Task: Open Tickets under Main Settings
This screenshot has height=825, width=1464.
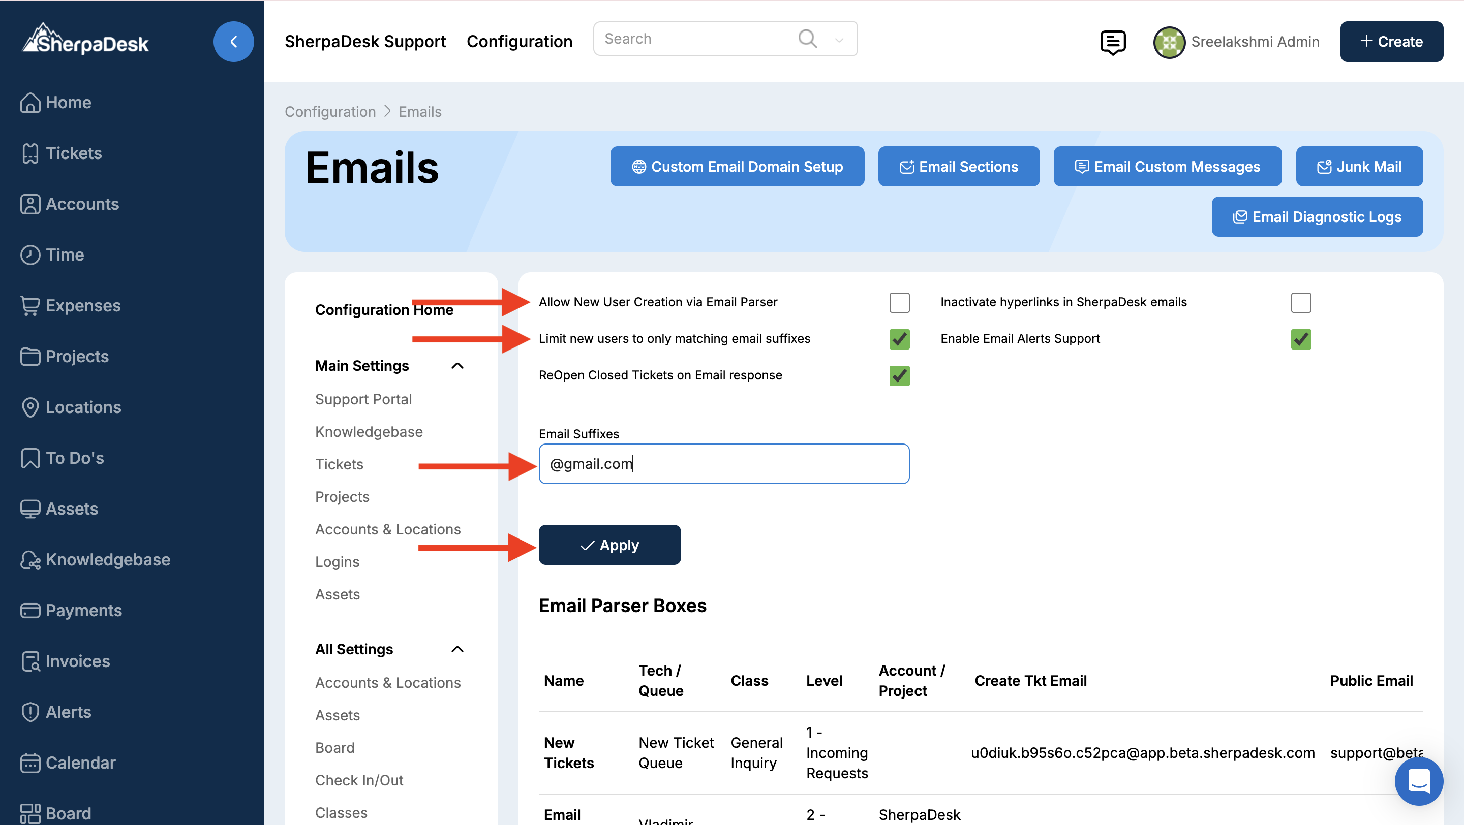Action: tap(339, 464)
